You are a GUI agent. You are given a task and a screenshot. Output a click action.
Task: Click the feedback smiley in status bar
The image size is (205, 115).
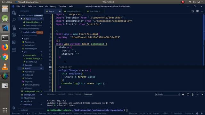pyautogui.click(x=197, y=113)
